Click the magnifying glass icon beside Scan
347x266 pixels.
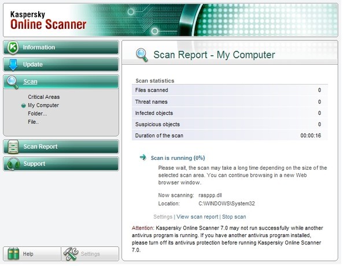point(13,82)
